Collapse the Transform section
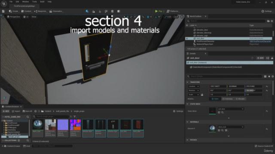The image size is (275, 154). (187, 82)
